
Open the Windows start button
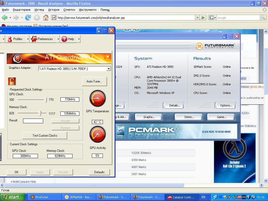pyautogui.click(x=13, y=197)
